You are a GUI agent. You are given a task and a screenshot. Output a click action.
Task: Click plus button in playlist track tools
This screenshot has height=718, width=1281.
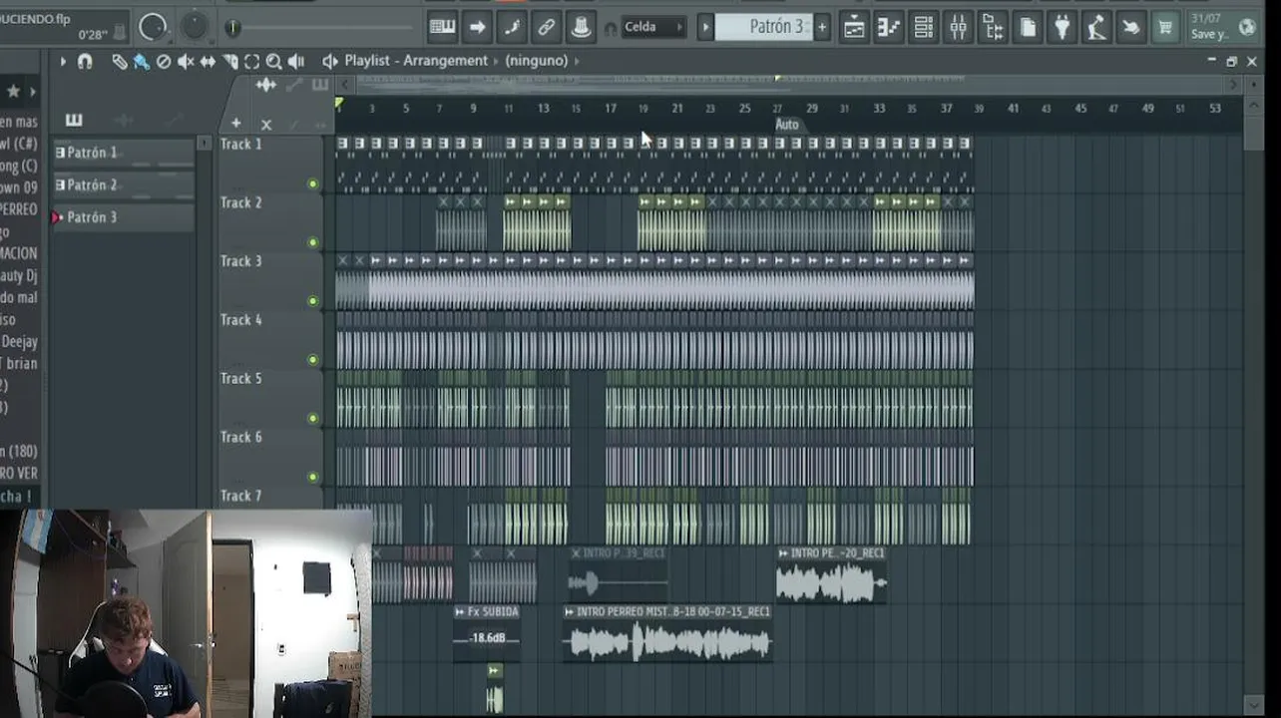[236, 124]
